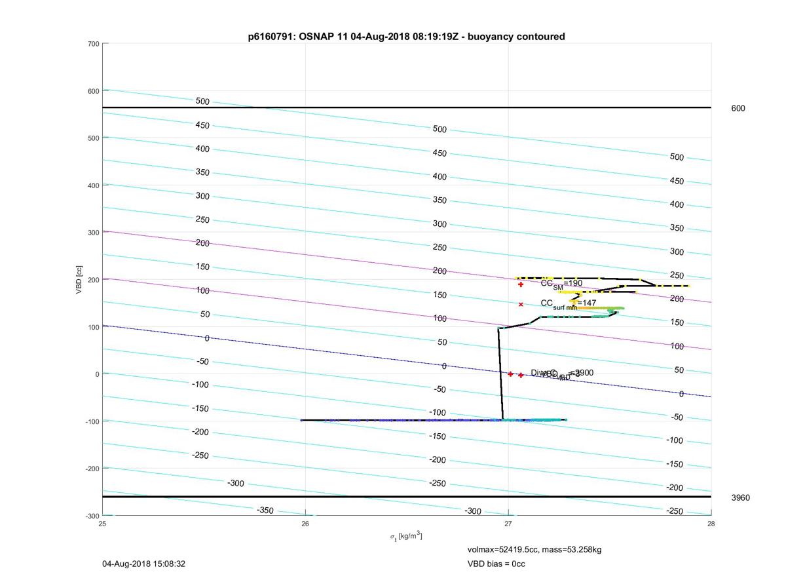Click the overlapping 'Dive...=3900' annotation
This screenshot has height=580, width=786.
tap(562, 374)
